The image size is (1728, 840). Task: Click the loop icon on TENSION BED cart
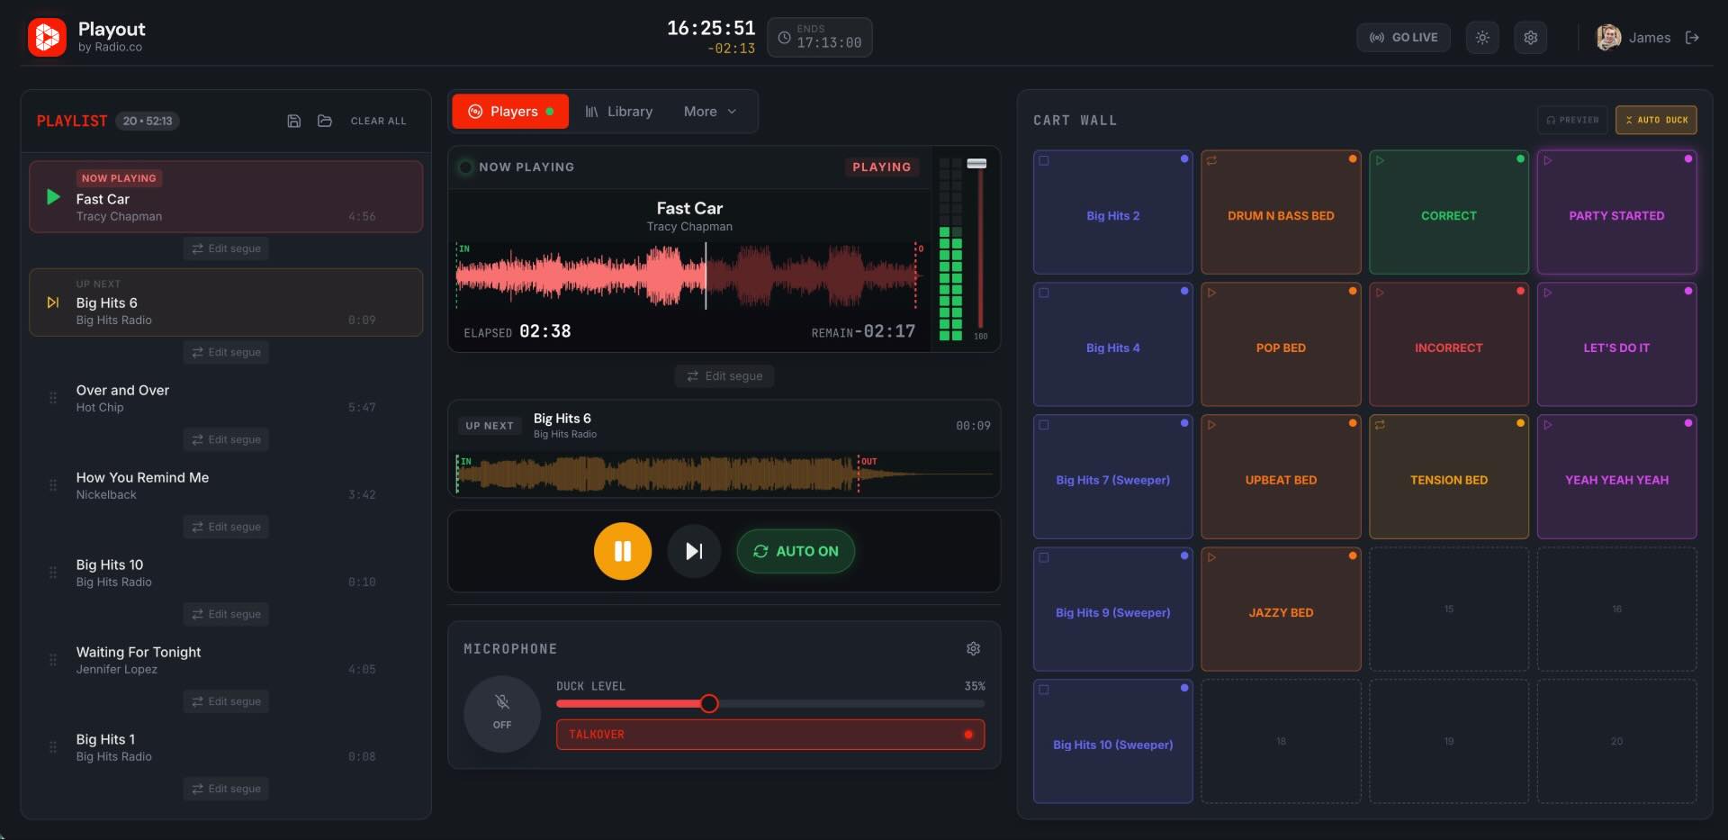[1380, 425]
